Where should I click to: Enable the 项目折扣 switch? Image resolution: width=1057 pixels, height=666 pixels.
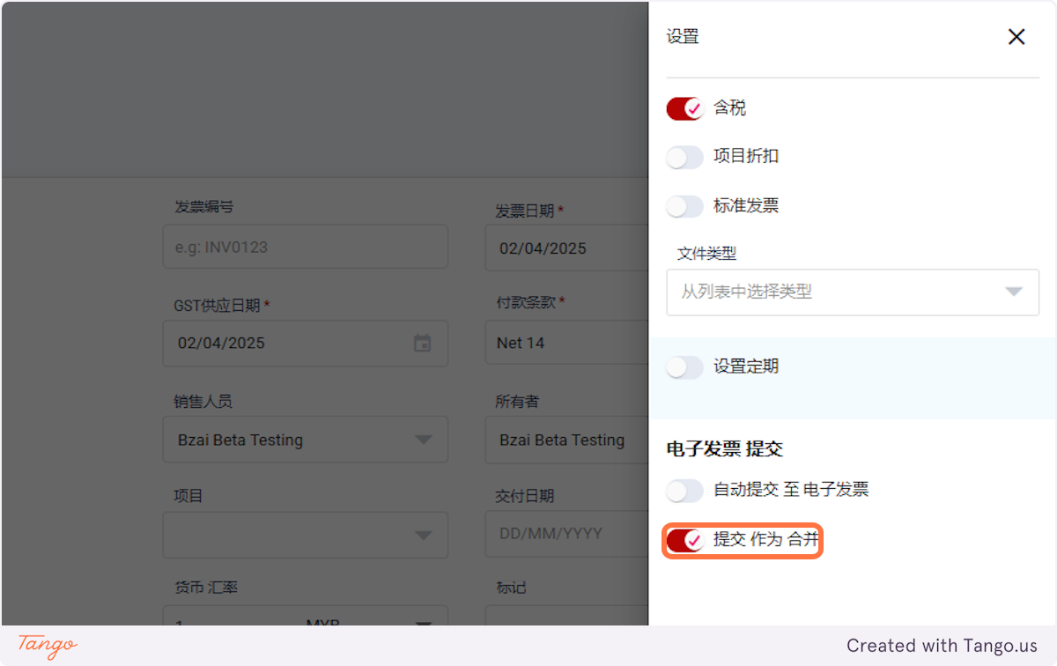[684, 157]
